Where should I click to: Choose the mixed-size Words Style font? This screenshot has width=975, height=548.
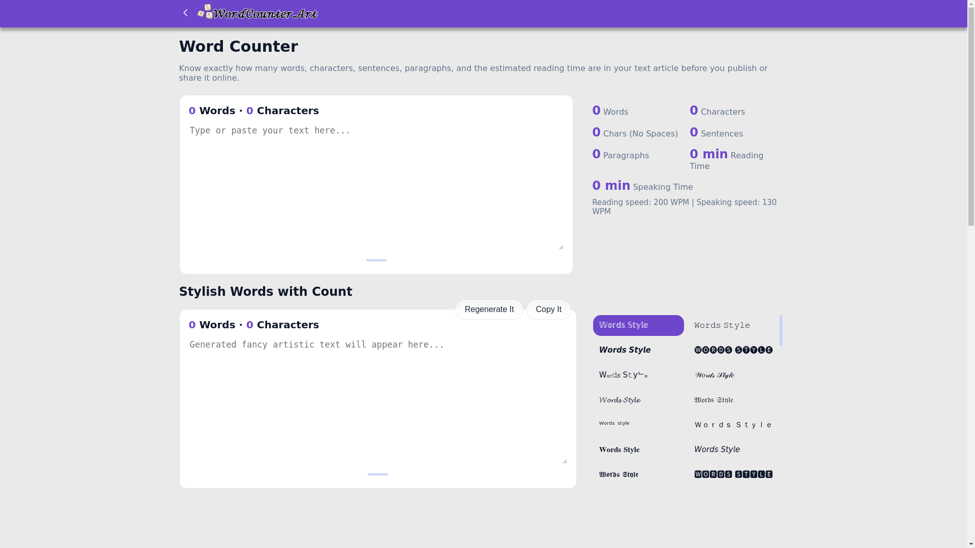(638, 375)
